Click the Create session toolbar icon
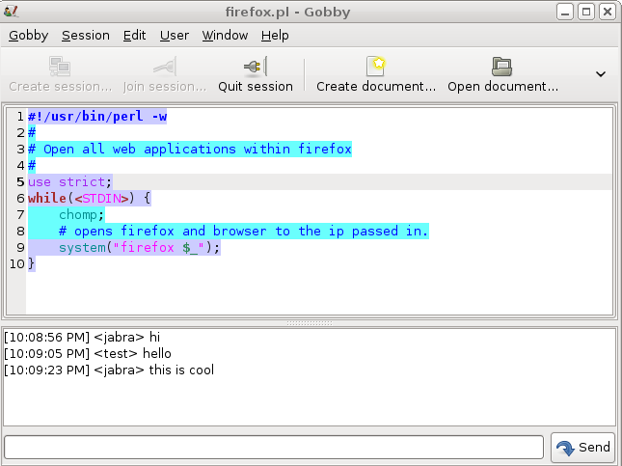 pyautogui.click(x=60, y=66)
